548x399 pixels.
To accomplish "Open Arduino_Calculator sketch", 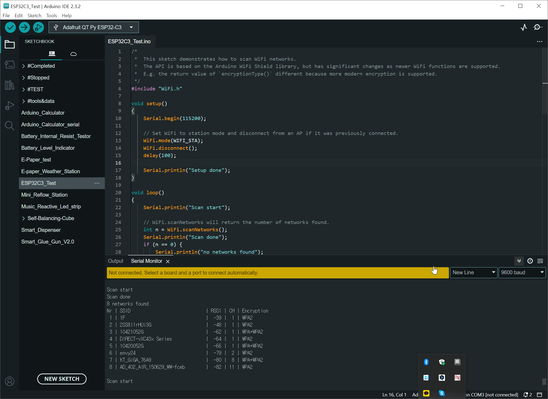I will point(62,113).
